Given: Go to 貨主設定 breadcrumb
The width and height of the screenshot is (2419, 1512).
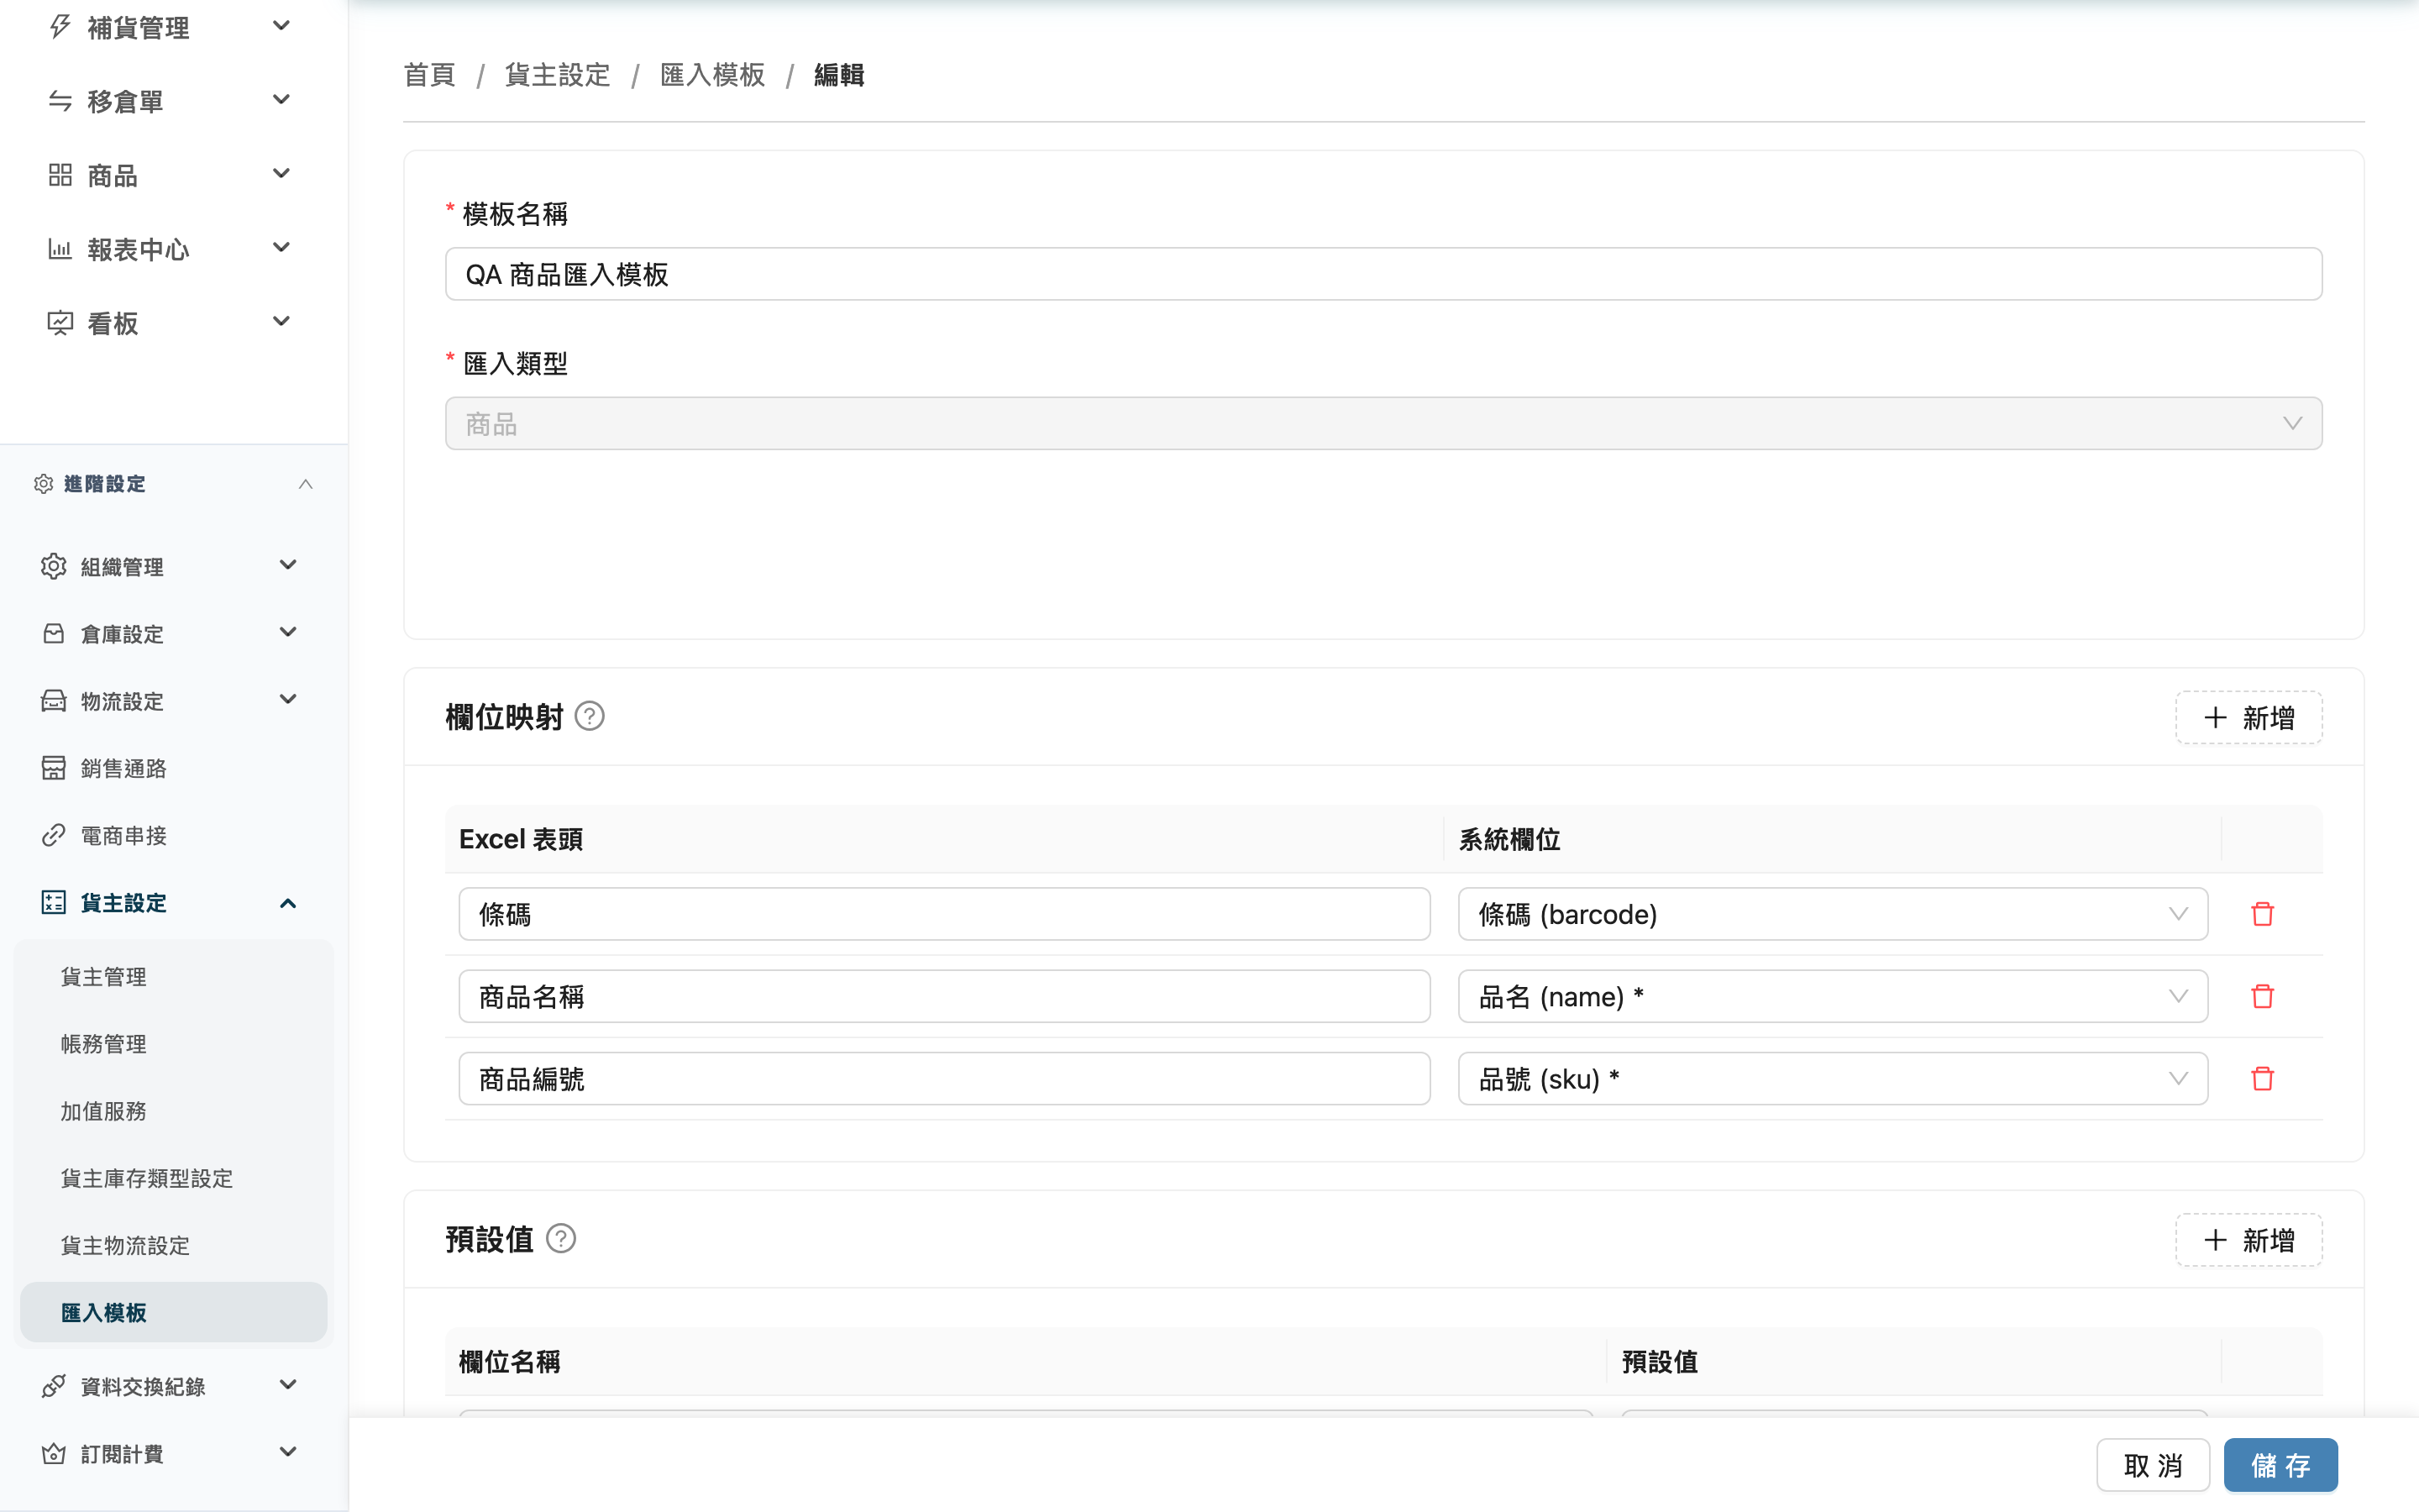Looking at the screenshot, I should pyautogui.click(x=558, y=75).
